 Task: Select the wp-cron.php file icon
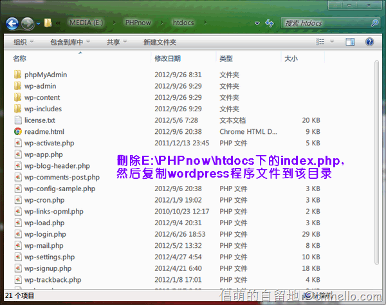point(18,199)
